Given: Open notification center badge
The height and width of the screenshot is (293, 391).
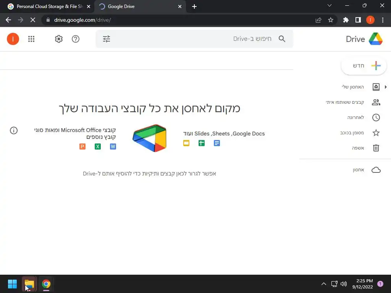Looking at the screenshot, I should click(380, 284).
